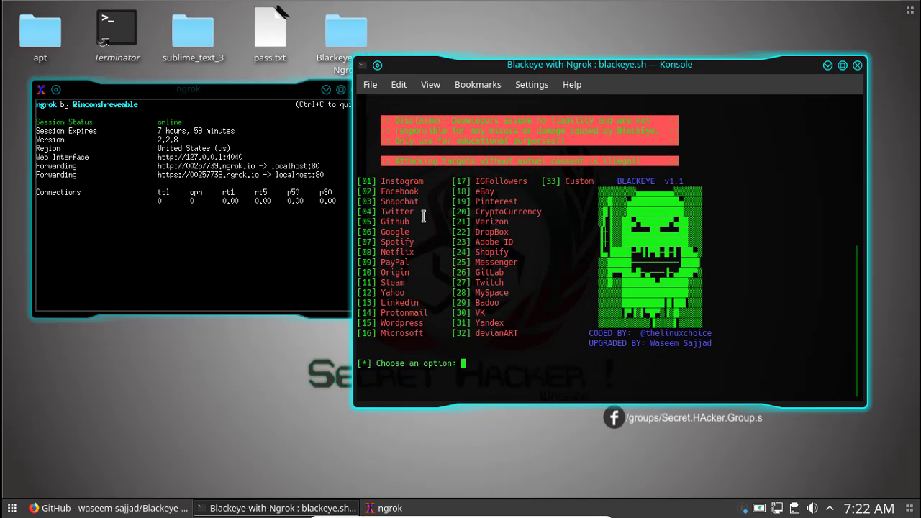Viewport: 921px width, 518px height.
Task: Open the Settings menu in Konsole
Action: [x=532, y=84]
